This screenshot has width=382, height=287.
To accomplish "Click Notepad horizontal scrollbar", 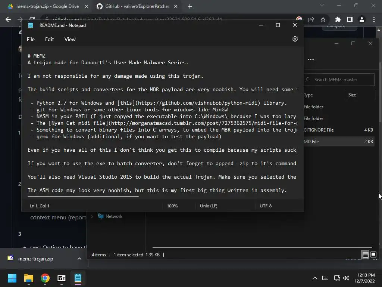I will tap(83, 196).
